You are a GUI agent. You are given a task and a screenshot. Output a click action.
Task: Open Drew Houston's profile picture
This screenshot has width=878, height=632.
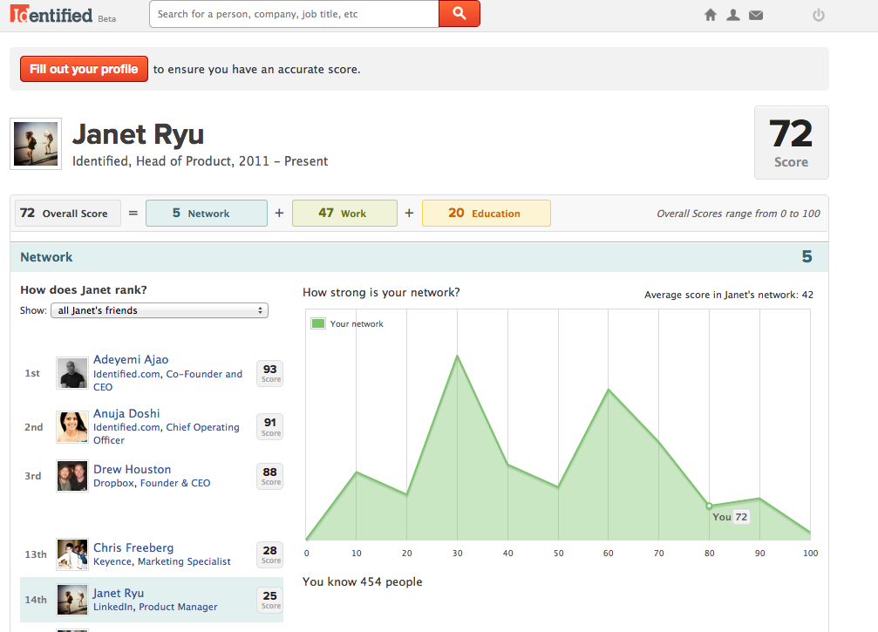71,476
